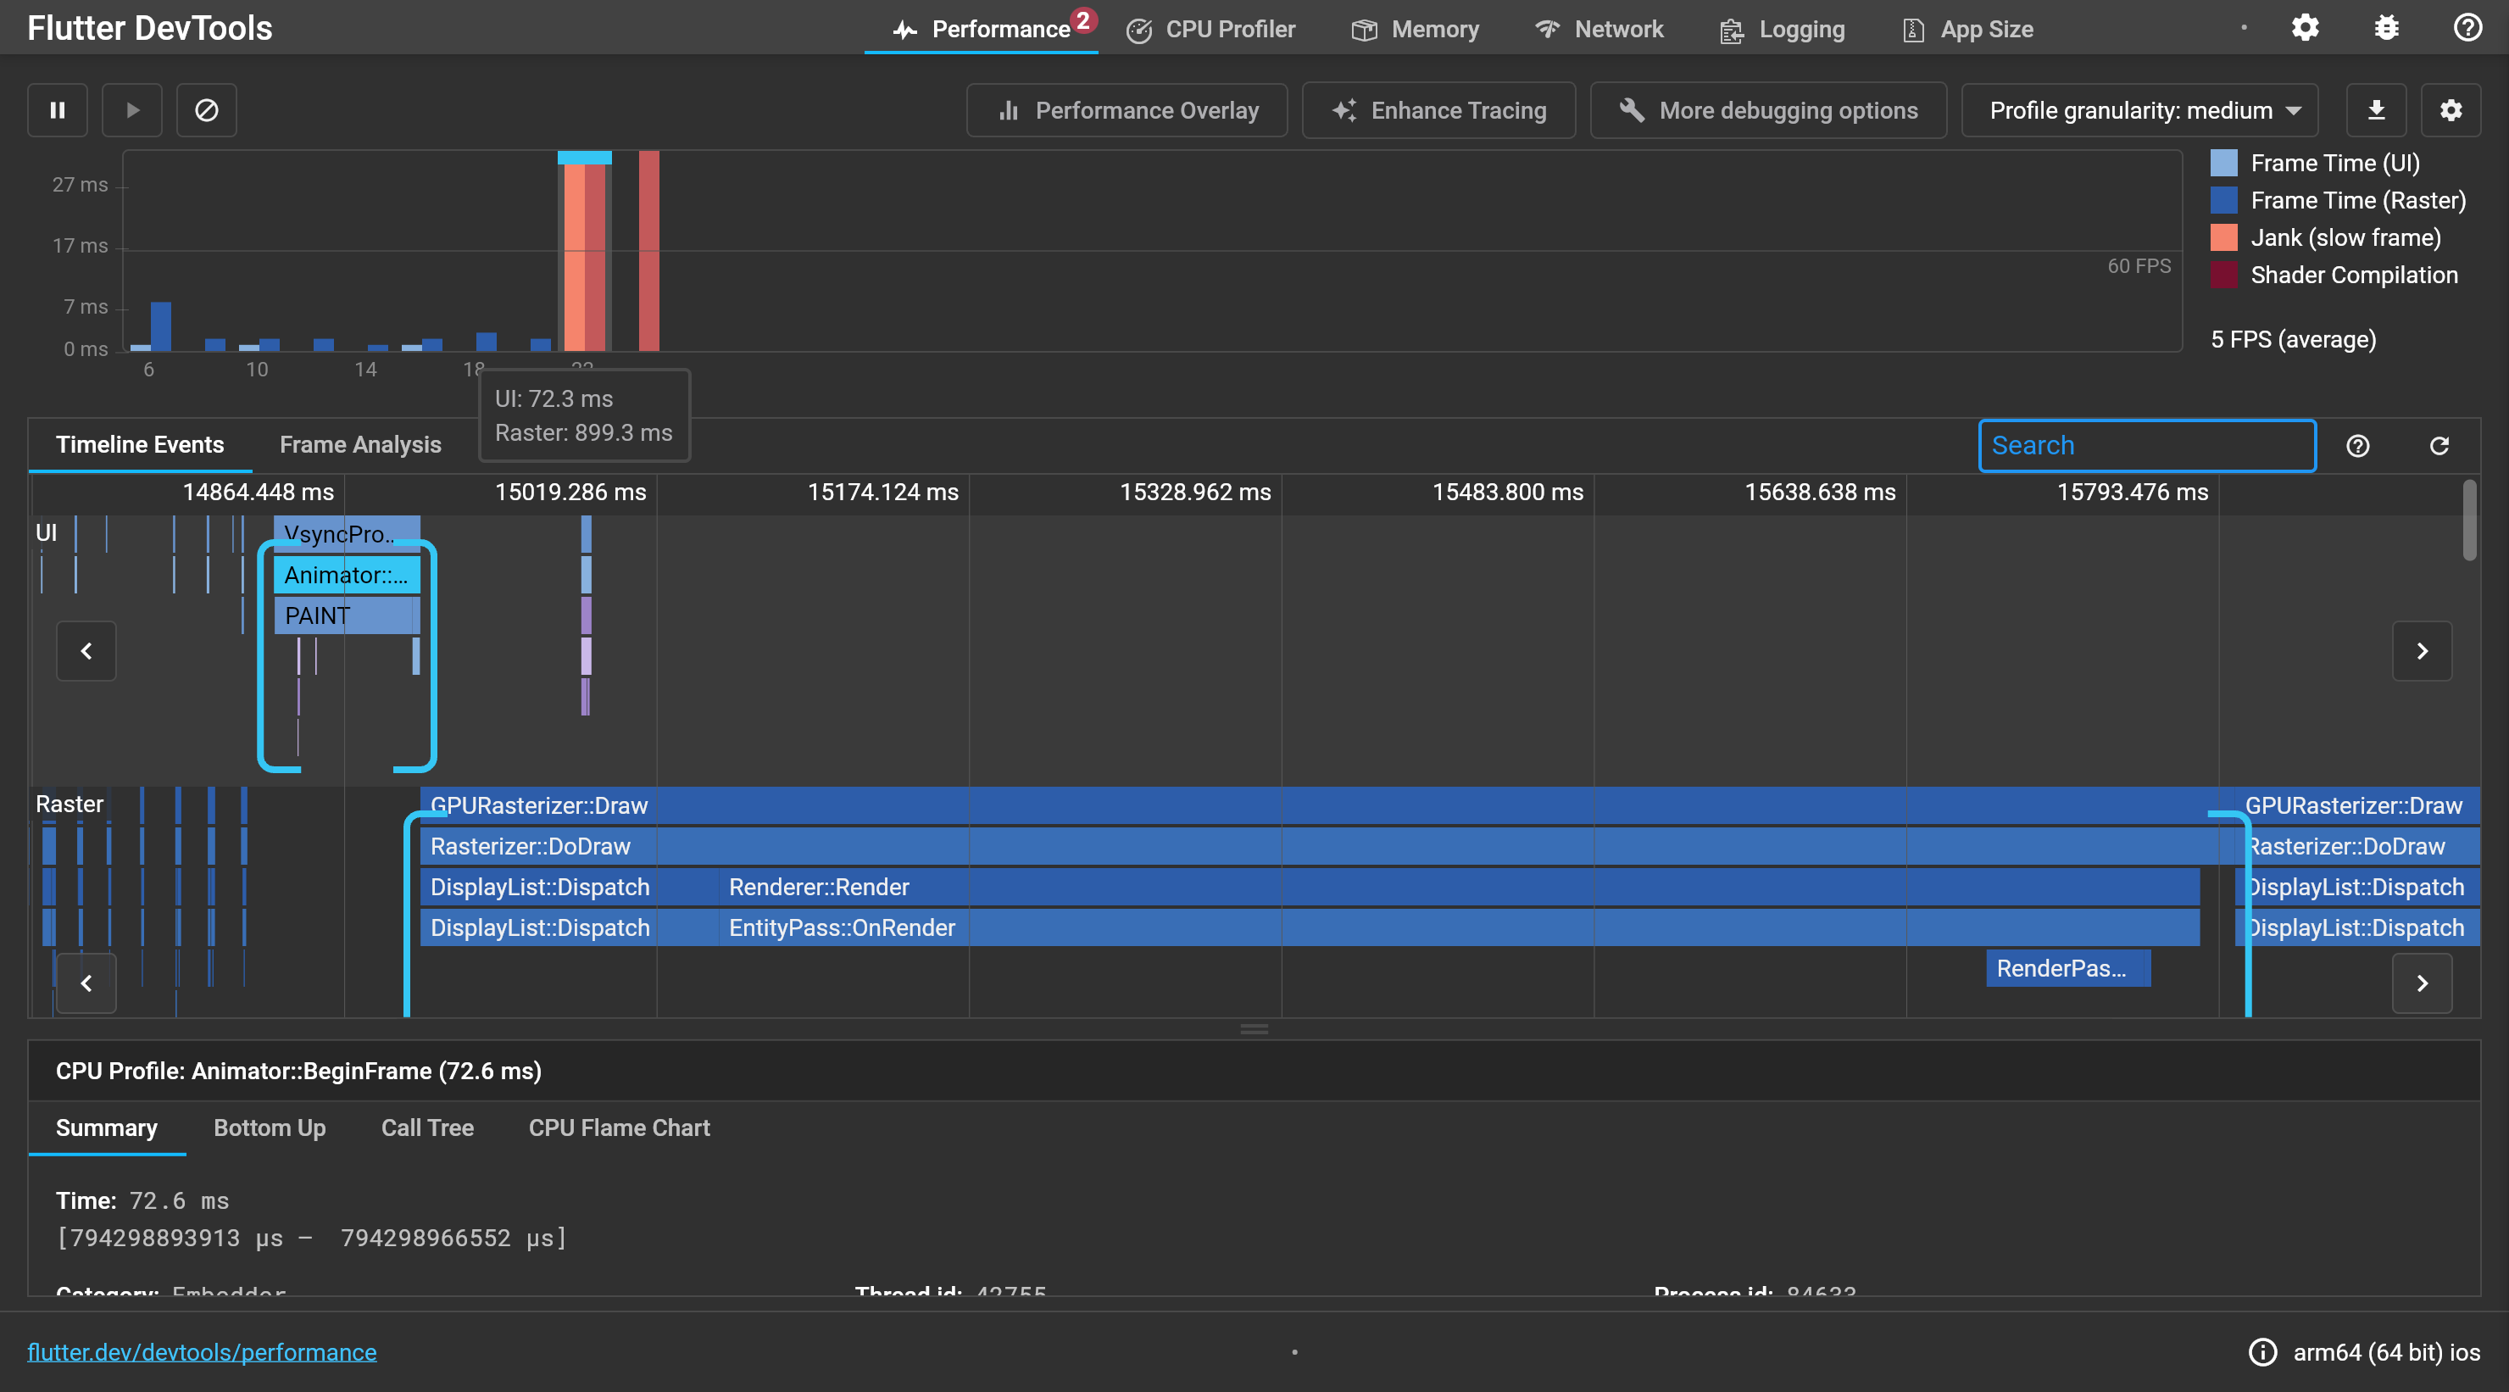Open flutter.dev/devtools/performance link
The width and height of the screenshot is (2509, 1392).
pyautogui.click(x=202, y=1352)
